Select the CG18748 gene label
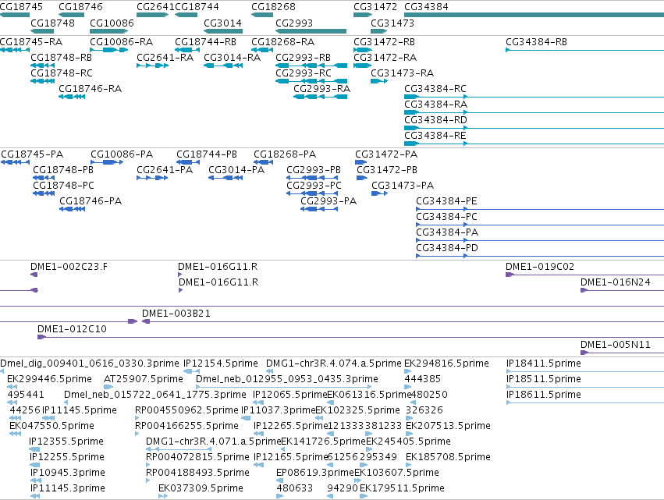This screenshot has height=500, width=664. [x=52, y=23]
